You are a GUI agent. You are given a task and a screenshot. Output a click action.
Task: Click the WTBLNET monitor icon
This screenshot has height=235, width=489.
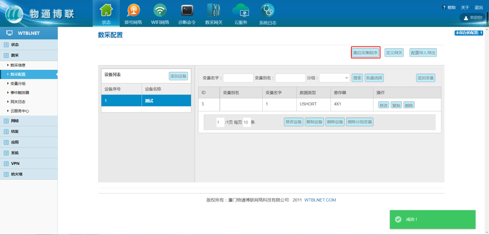pos(10,33)
